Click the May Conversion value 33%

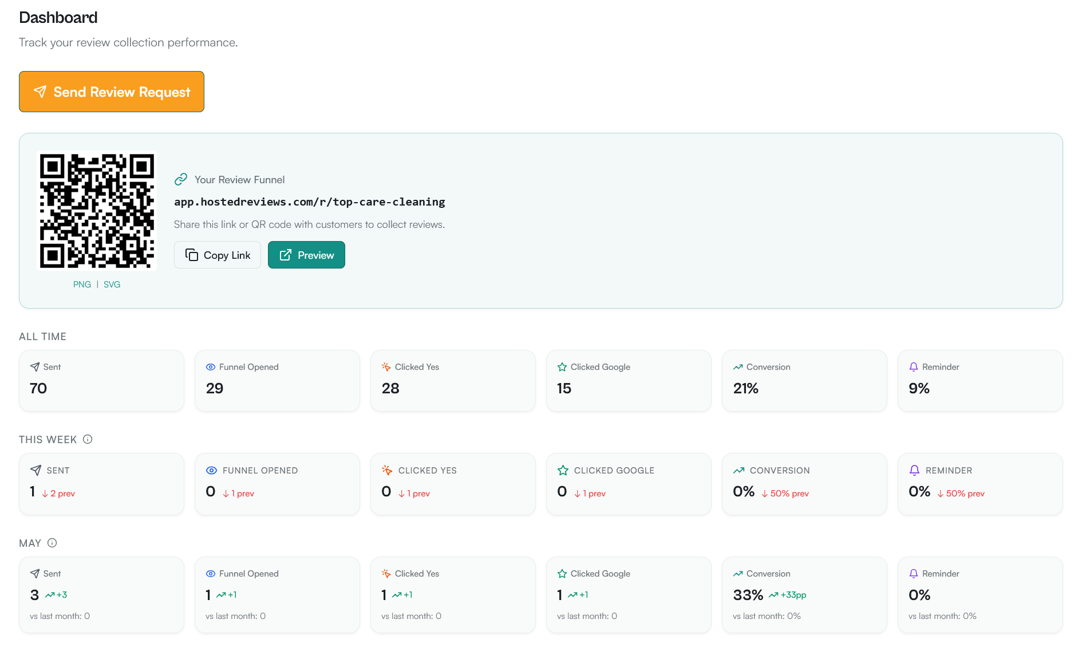coord(748,595)
